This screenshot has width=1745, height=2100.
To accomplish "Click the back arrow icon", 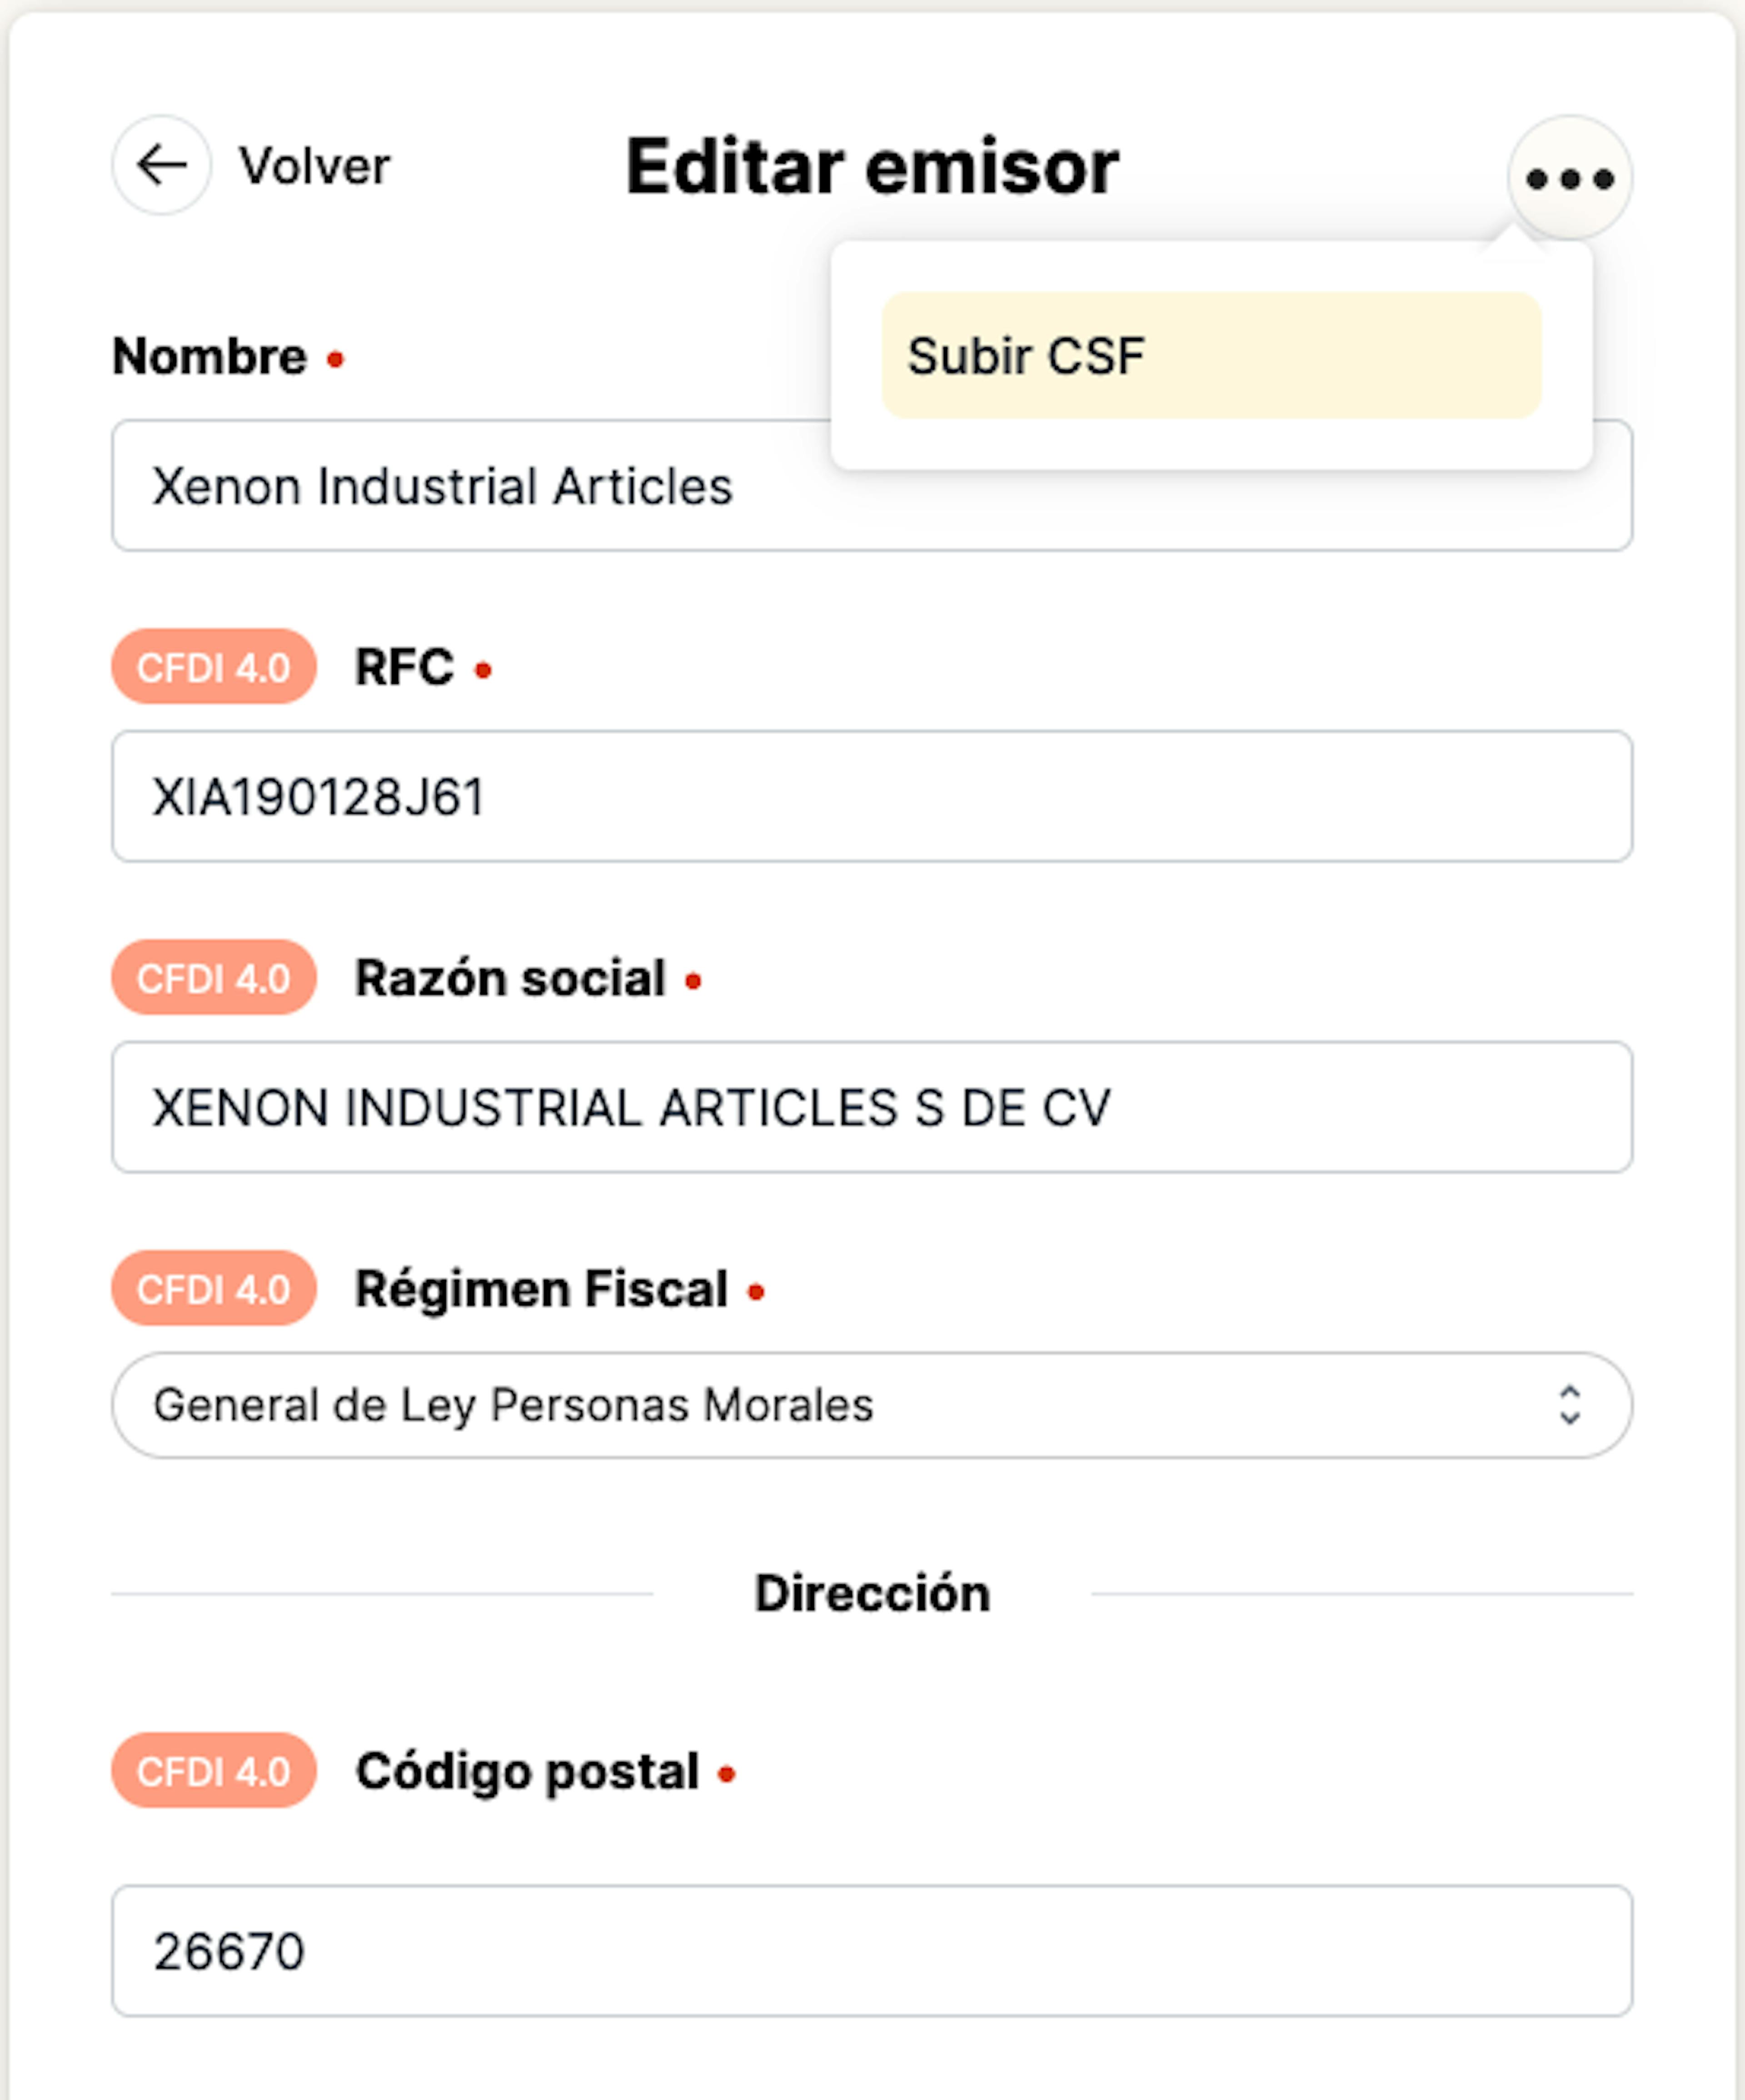I will click(x=161, y=165).
